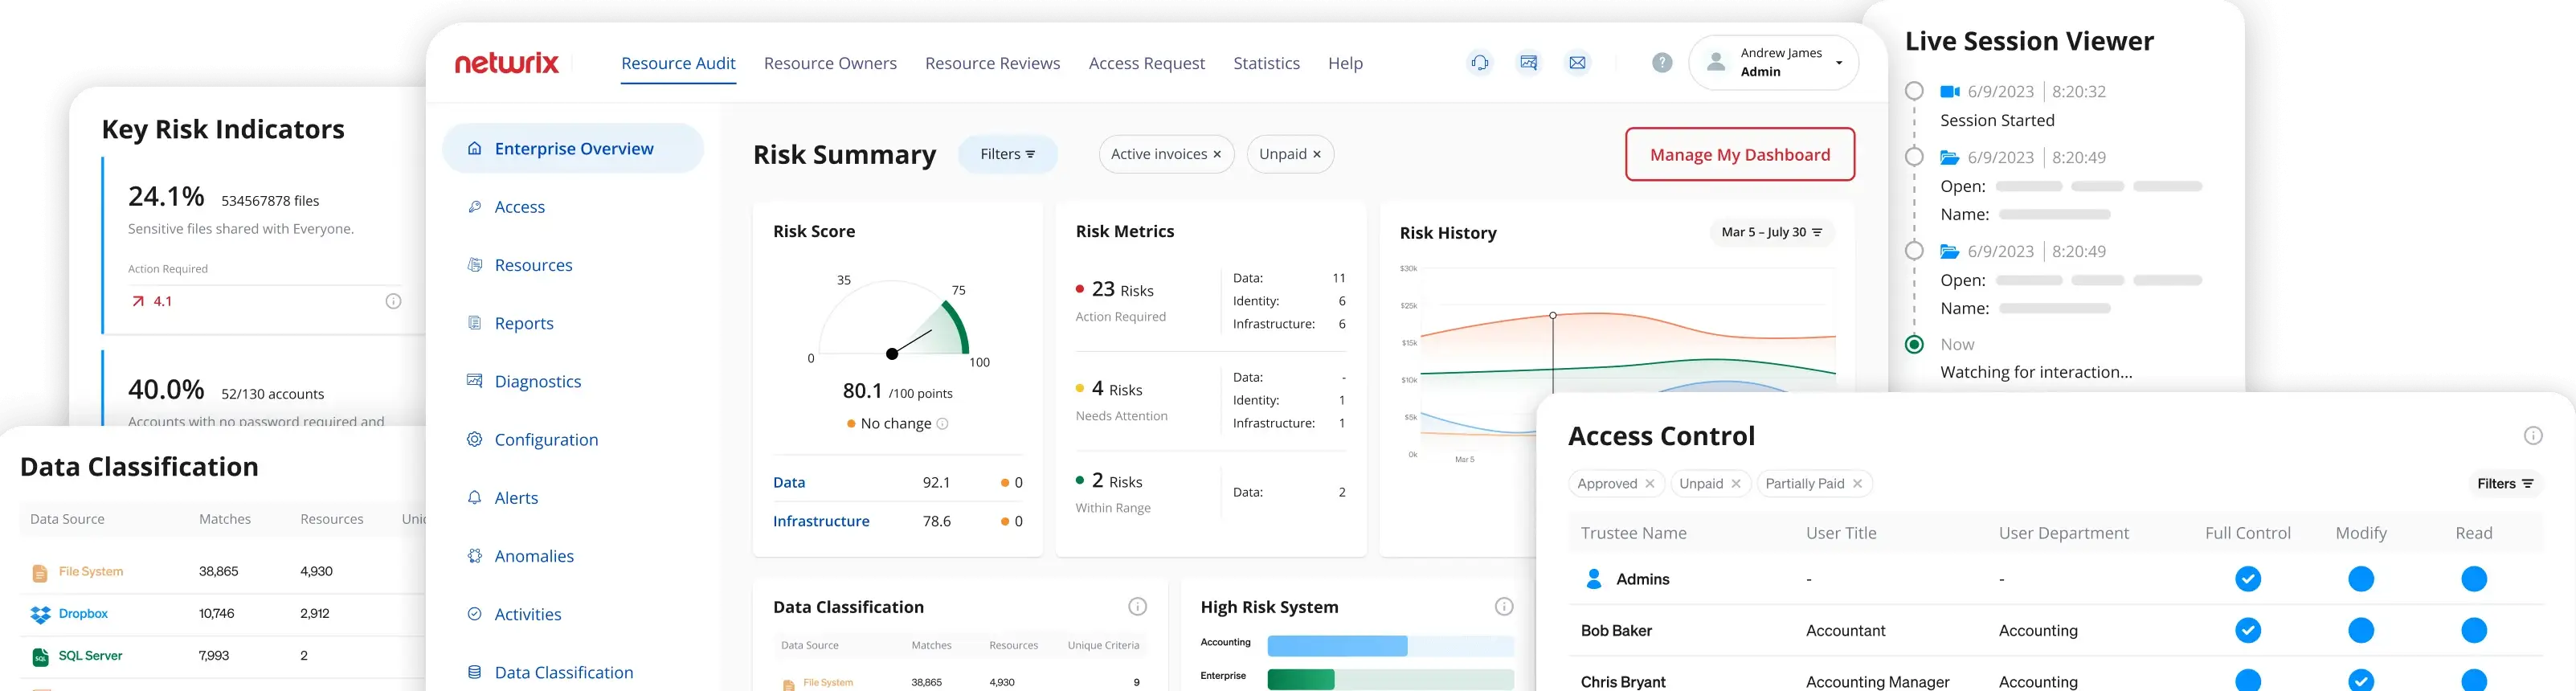
Task: Switch to the Resource Owners tab
Action: [x=830, y=63]
